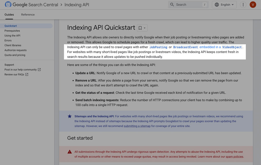Open Google Search Central home link
261x165 pixels.
[35, 5]
